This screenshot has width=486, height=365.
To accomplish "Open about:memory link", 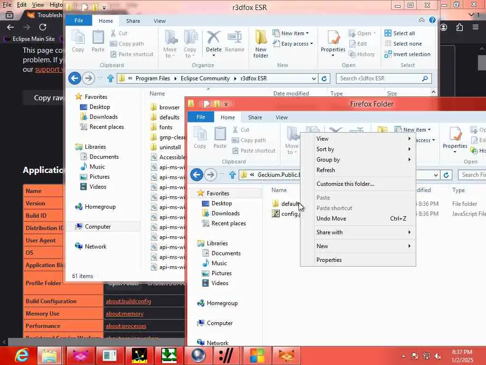I will [125, 314].
